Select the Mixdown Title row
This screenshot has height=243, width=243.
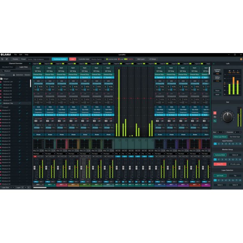15,103
